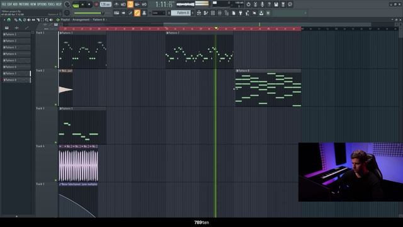This screenshot has width=403, height=227.
Task: Select the Zoom magnifier tool
Action: (x=47, y=20)
